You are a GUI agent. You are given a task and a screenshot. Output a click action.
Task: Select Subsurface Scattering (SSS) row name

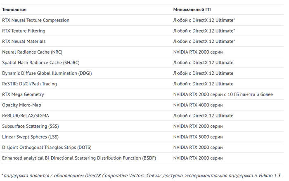31,126
